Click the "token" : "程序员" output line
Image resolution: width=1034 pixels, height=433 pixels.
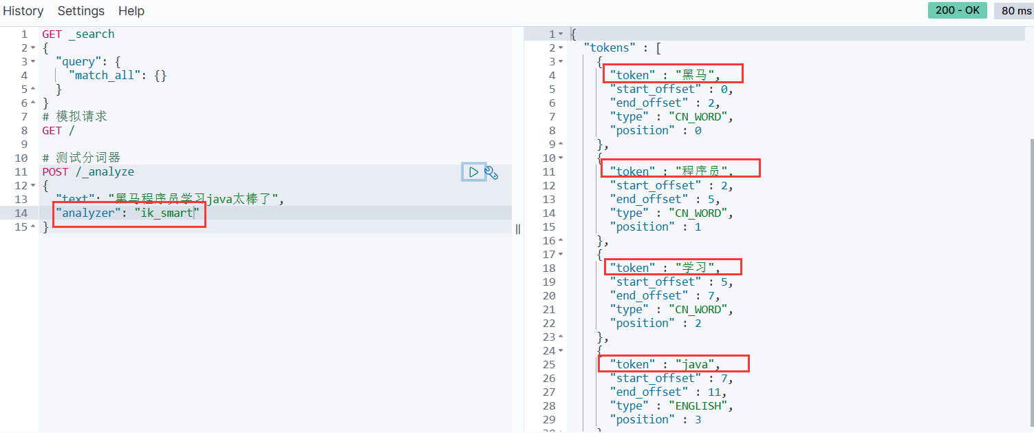(x=671, y=172)
